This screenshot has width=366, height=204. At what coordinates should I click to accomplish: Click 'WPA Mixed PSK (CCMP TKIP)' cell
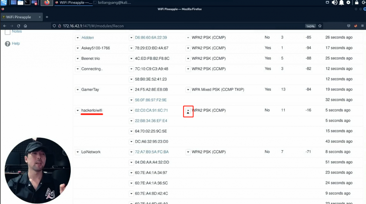pyautogui.click(x=218, y=90)
